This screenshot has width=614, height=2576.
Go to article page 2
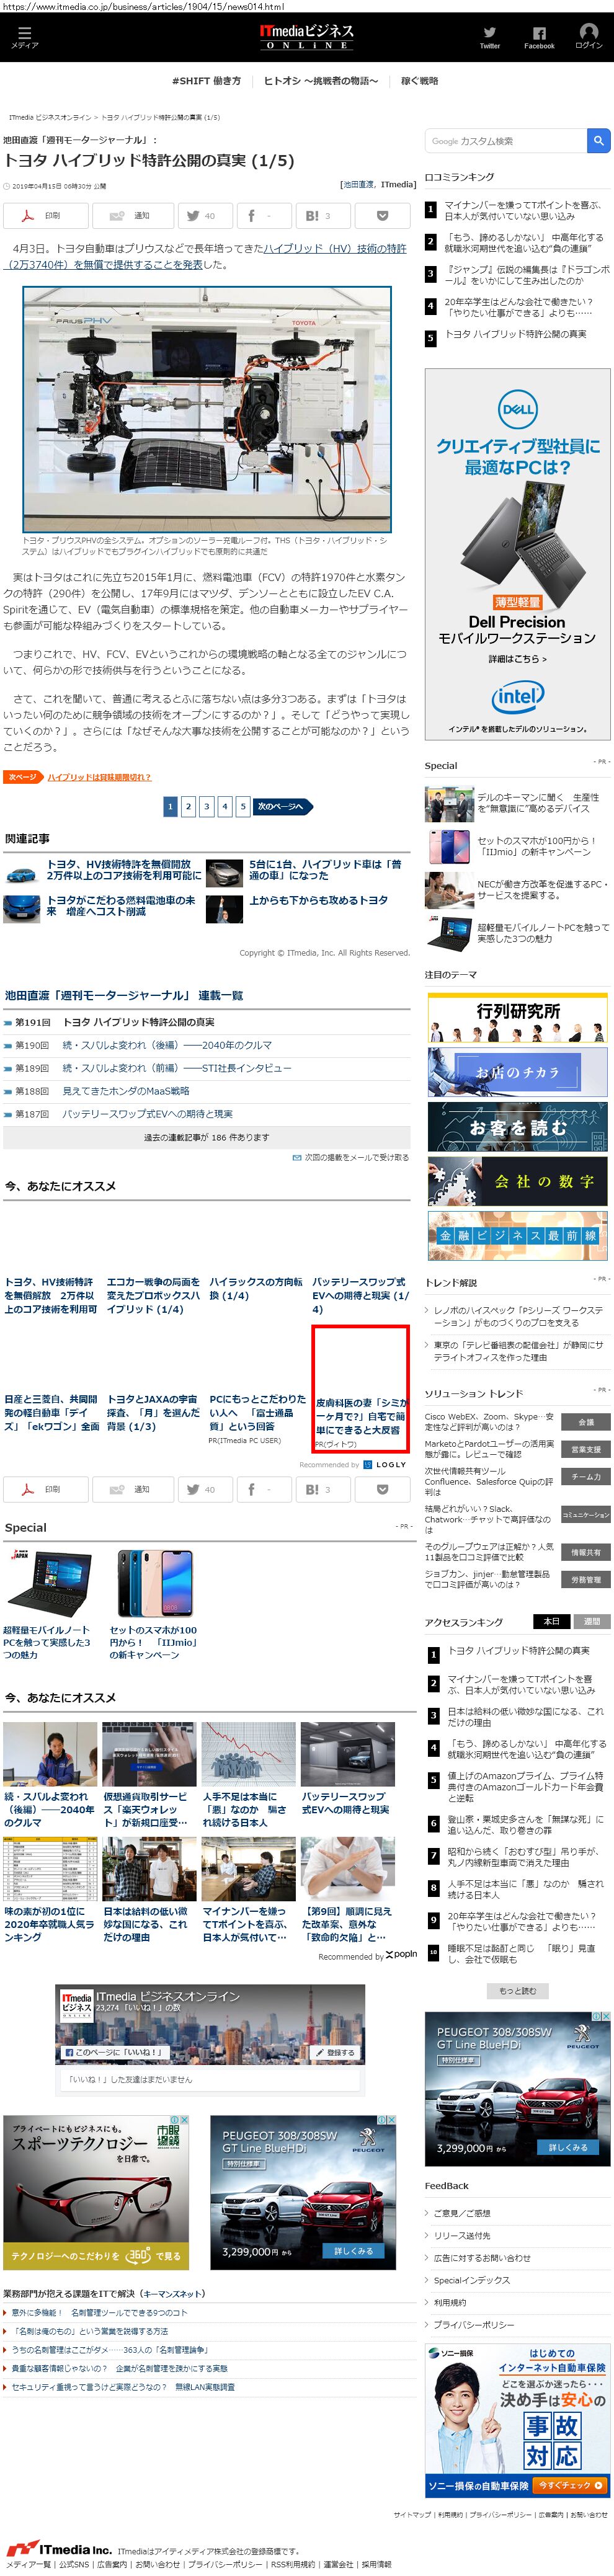[x=188, y=806]
